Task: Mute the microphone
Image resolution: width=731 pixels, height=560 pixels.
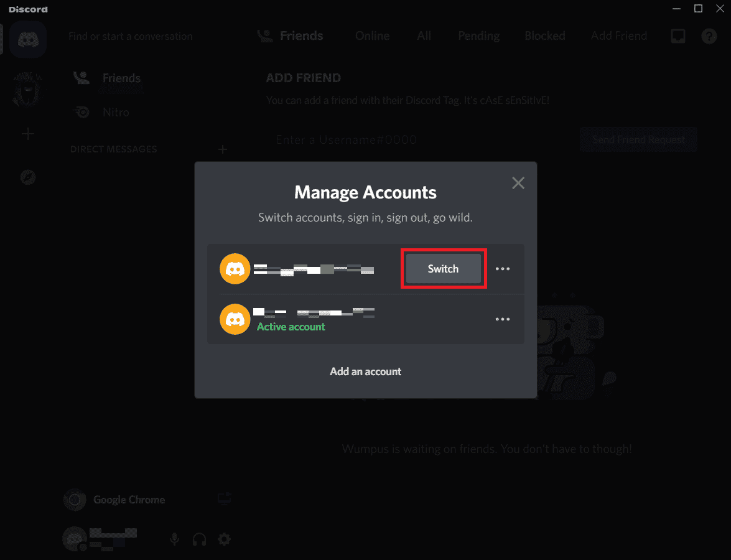Action: pyautogui.click(x=174, y=539)
